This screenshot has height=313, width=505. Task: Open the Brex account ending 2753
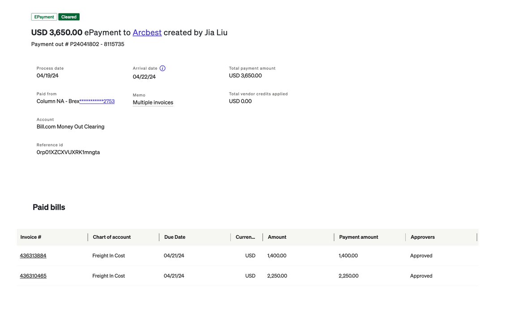(x=97, y=102)
